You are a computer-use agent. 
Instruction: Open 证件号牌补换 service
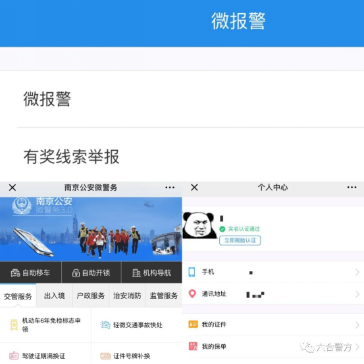tap(136, 355)
